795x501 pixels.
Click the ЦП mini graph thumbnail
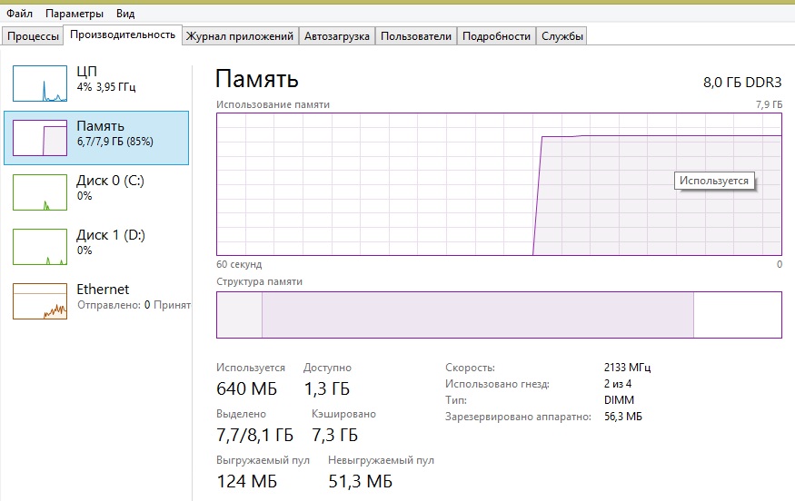[x=40, y=83]
